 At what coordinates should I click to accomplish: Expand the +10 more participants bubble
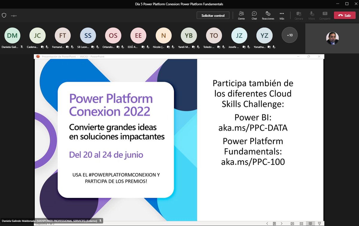(x=290, y=35)
